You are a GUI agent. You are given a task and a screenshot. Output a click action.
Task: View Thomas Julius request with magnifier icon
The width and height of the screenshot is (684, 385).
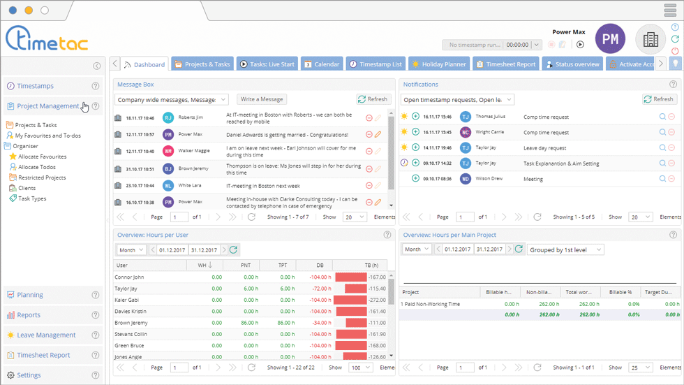[x=662, y=117]
